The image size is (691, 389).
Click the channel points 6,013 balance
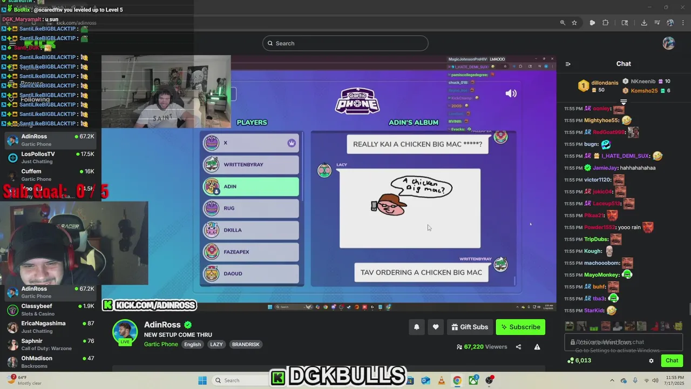tap(579, 360)
